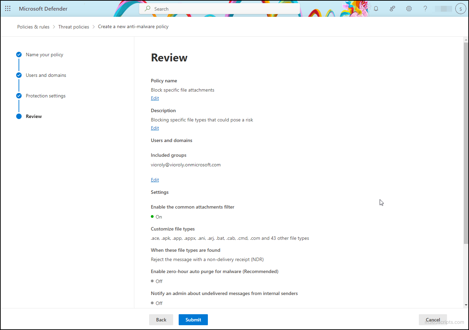This screenshot has height=330, width=469.
Task: Open the account profile avatar
Action: (x=460, y=9)
